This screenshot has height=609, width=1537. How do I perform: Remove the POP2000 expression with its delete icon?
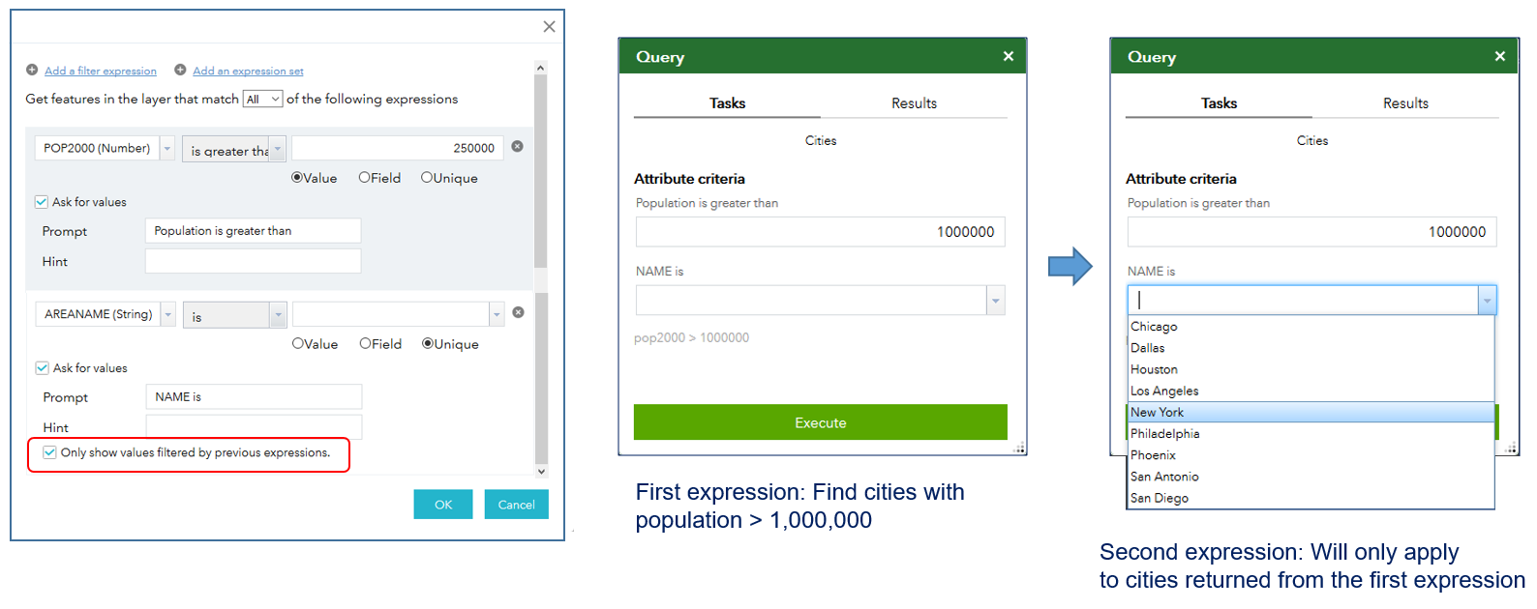coord(518,147)
